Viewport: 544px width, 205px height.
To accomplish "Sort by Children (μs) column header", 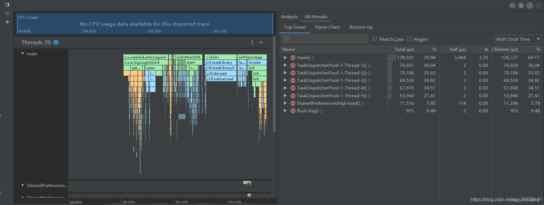I will pos(506,50).
